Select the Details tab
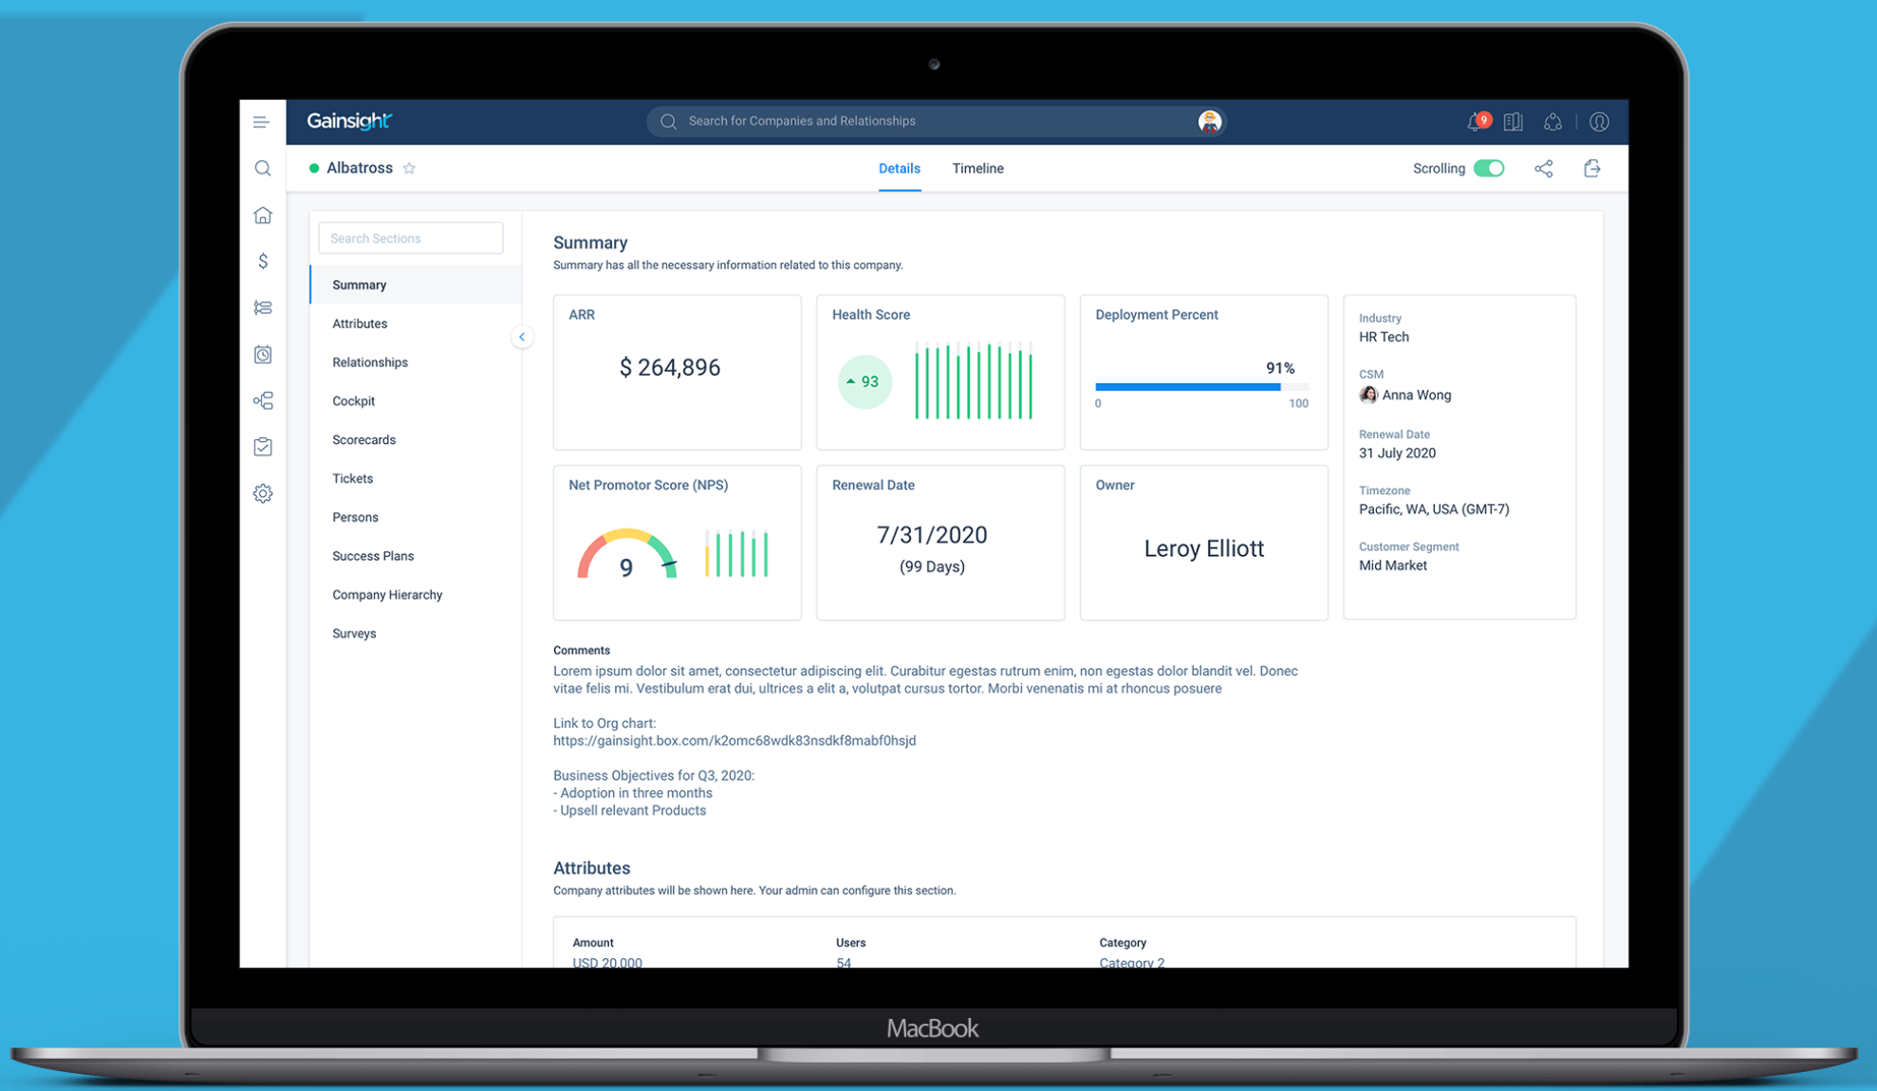Image resolution: width=1877 pixels, height=1091 pixels. pos(899,169)
